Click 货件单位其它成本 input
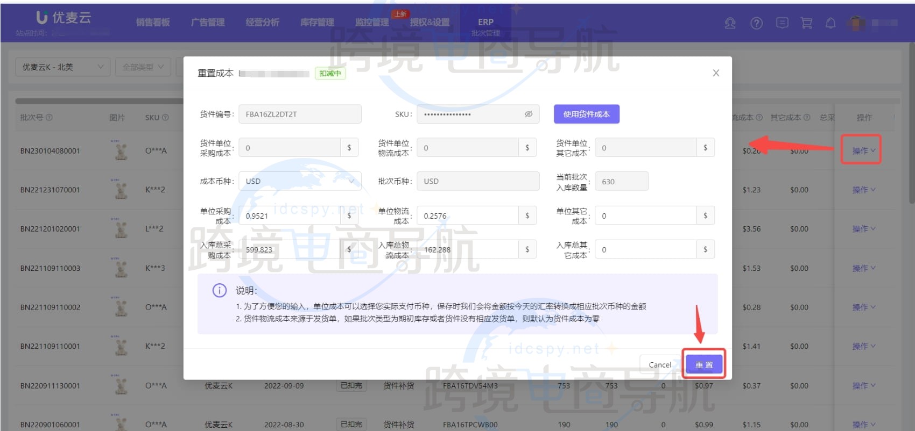Viewport: 915px width, 431px height. click(x=646, y=147)
